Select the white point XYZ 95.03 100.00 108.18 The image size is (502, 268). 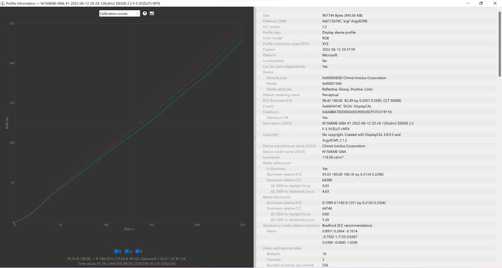[x=353, y=175]
